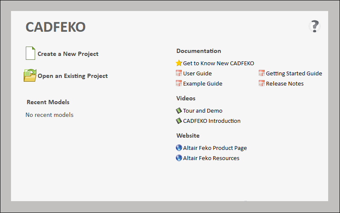
Task: Open the Get to Know New CADFEKO link
Action: pyautogui.click(x=219, y=63)
